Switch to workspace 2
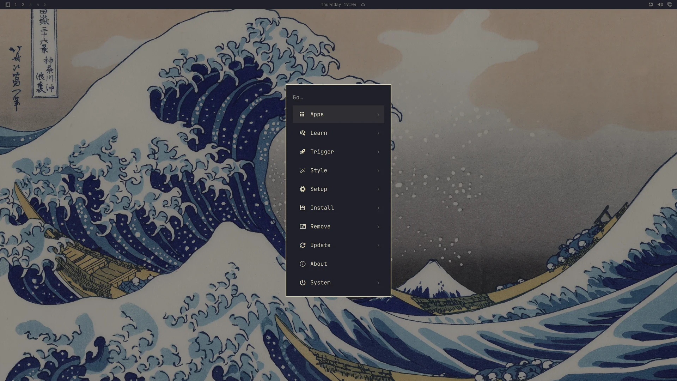This screenshot has height=381, width=677. click(x=23, y=5)
